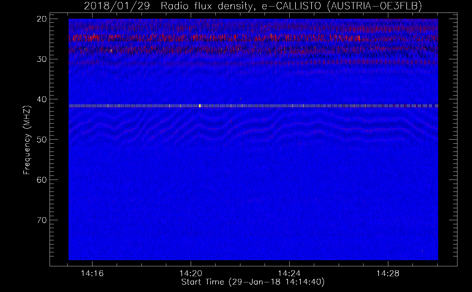Click the 40 MHz frequency tick label
This screenshot has height=292, width=472.
coord(42,99)
